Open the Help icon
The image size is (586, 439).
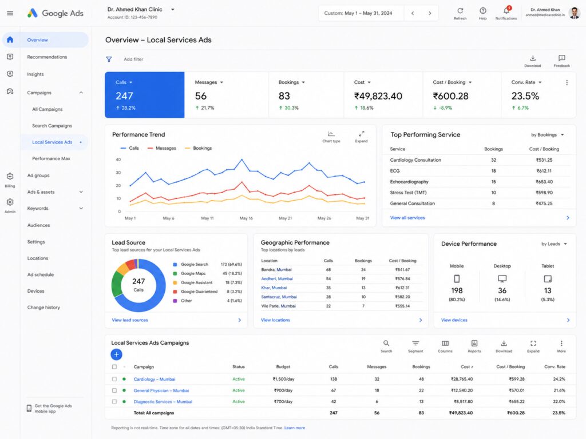[x=483, y=11]
